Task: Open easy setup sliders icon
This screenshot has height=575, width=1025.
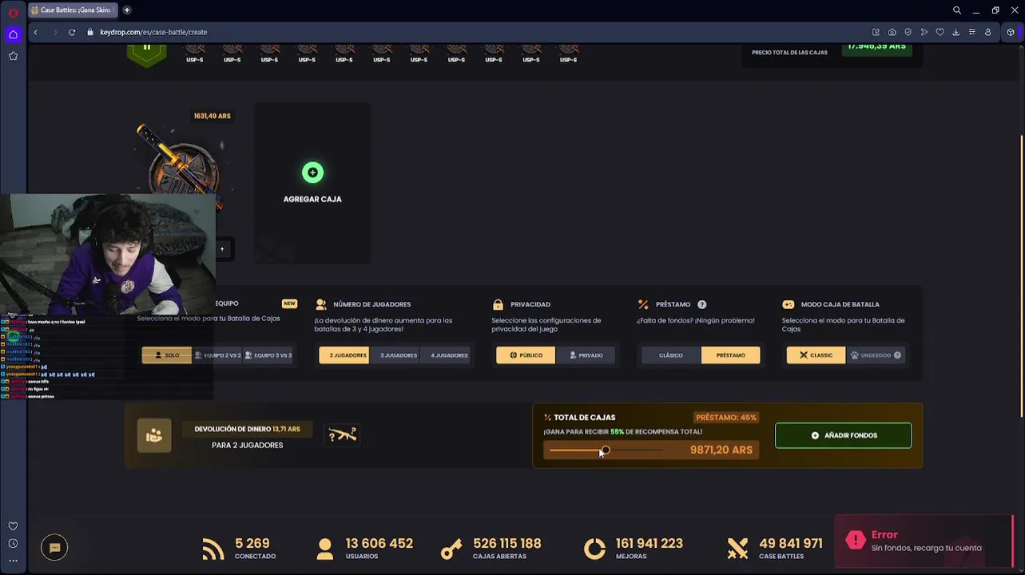Action: (x=971, y=32)
